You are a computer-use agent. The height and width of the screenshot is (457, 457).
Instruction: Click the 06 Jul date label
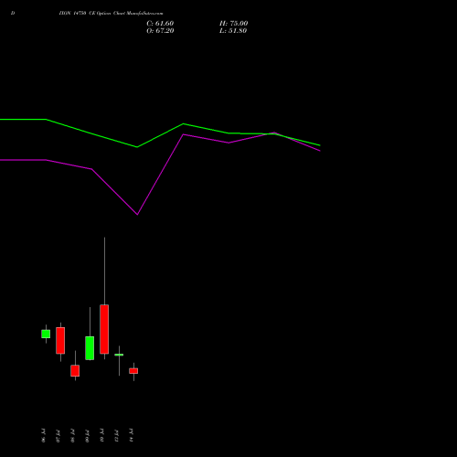pos(43,435)
